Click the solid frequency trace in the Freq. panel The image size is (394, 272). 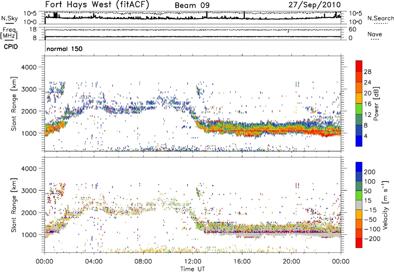[193, 37]
